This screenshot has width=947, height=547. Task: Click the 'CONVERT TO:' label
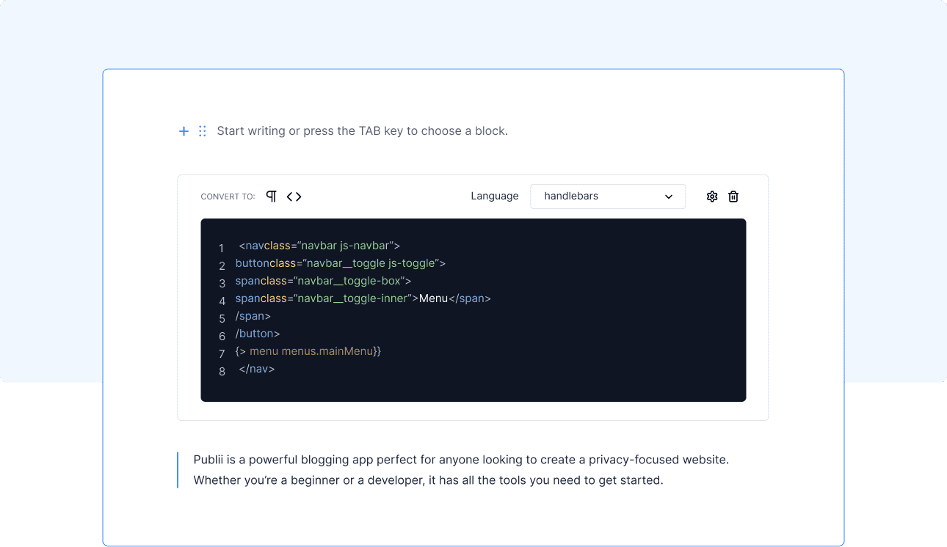point(226,197)
